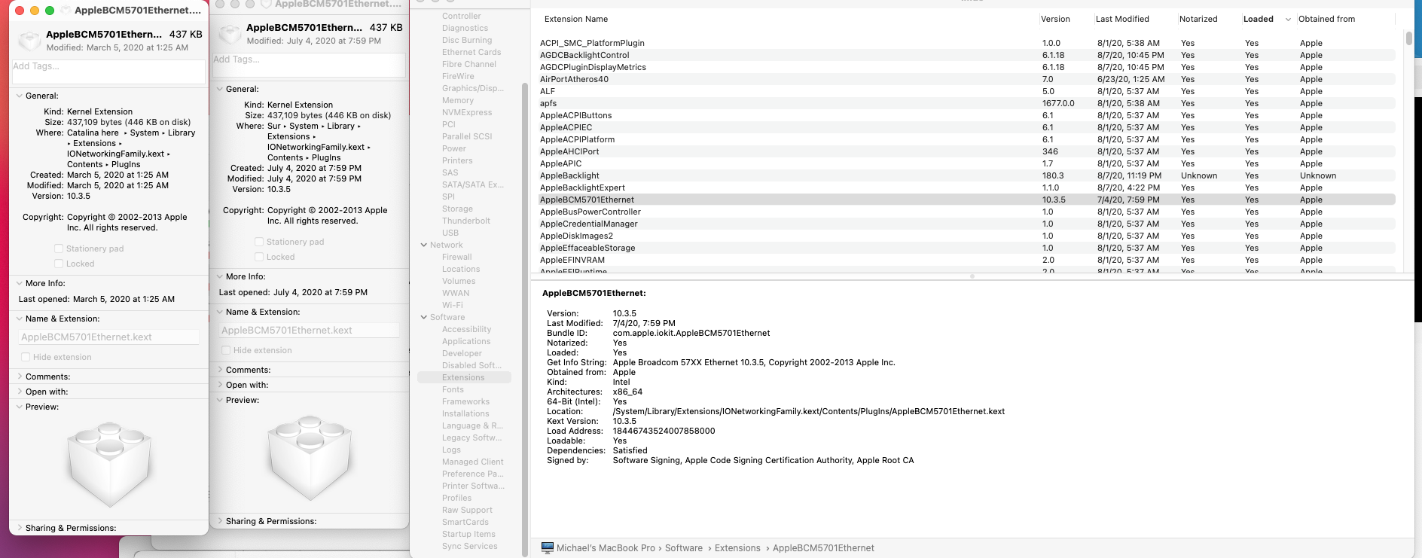Select the AppleBusPowerController row

click(967, 212)
